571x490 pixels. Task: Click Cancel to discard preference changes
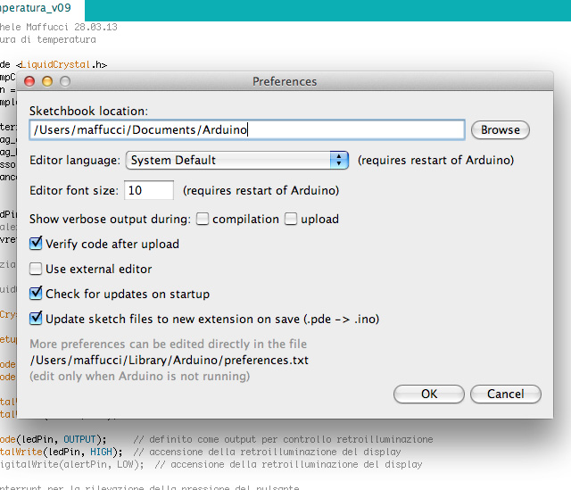504,394
